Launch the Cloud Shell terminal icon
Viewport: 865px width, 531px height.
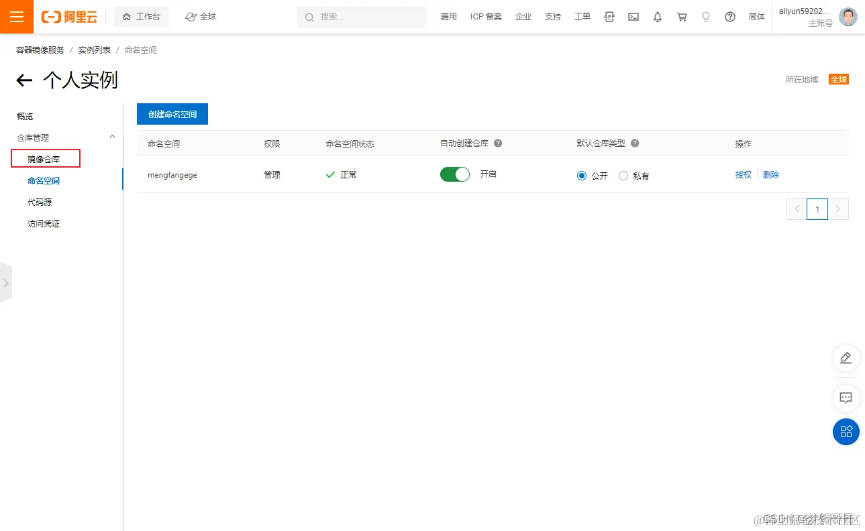(x=633, y=17)
